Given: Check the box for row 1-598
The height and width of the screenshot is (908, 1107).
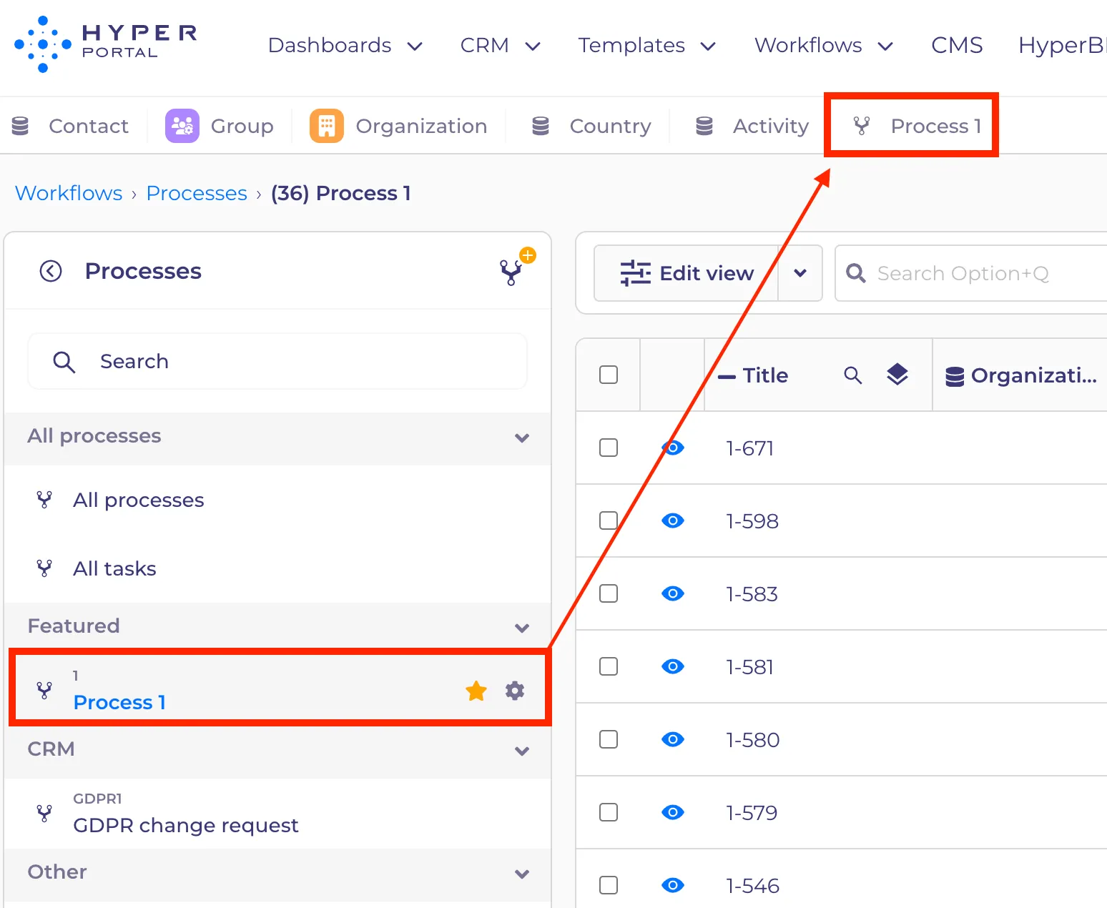Looking at the screenshot, I should point(609,520).
